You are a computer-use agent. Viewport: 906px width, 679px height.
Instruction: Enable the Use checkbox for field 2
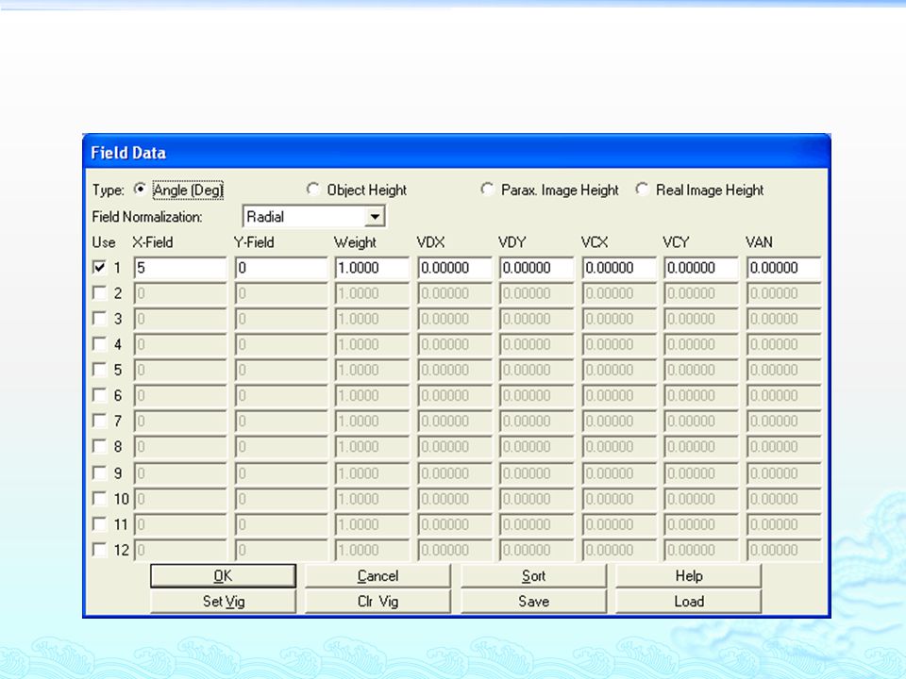coord(99,293)
